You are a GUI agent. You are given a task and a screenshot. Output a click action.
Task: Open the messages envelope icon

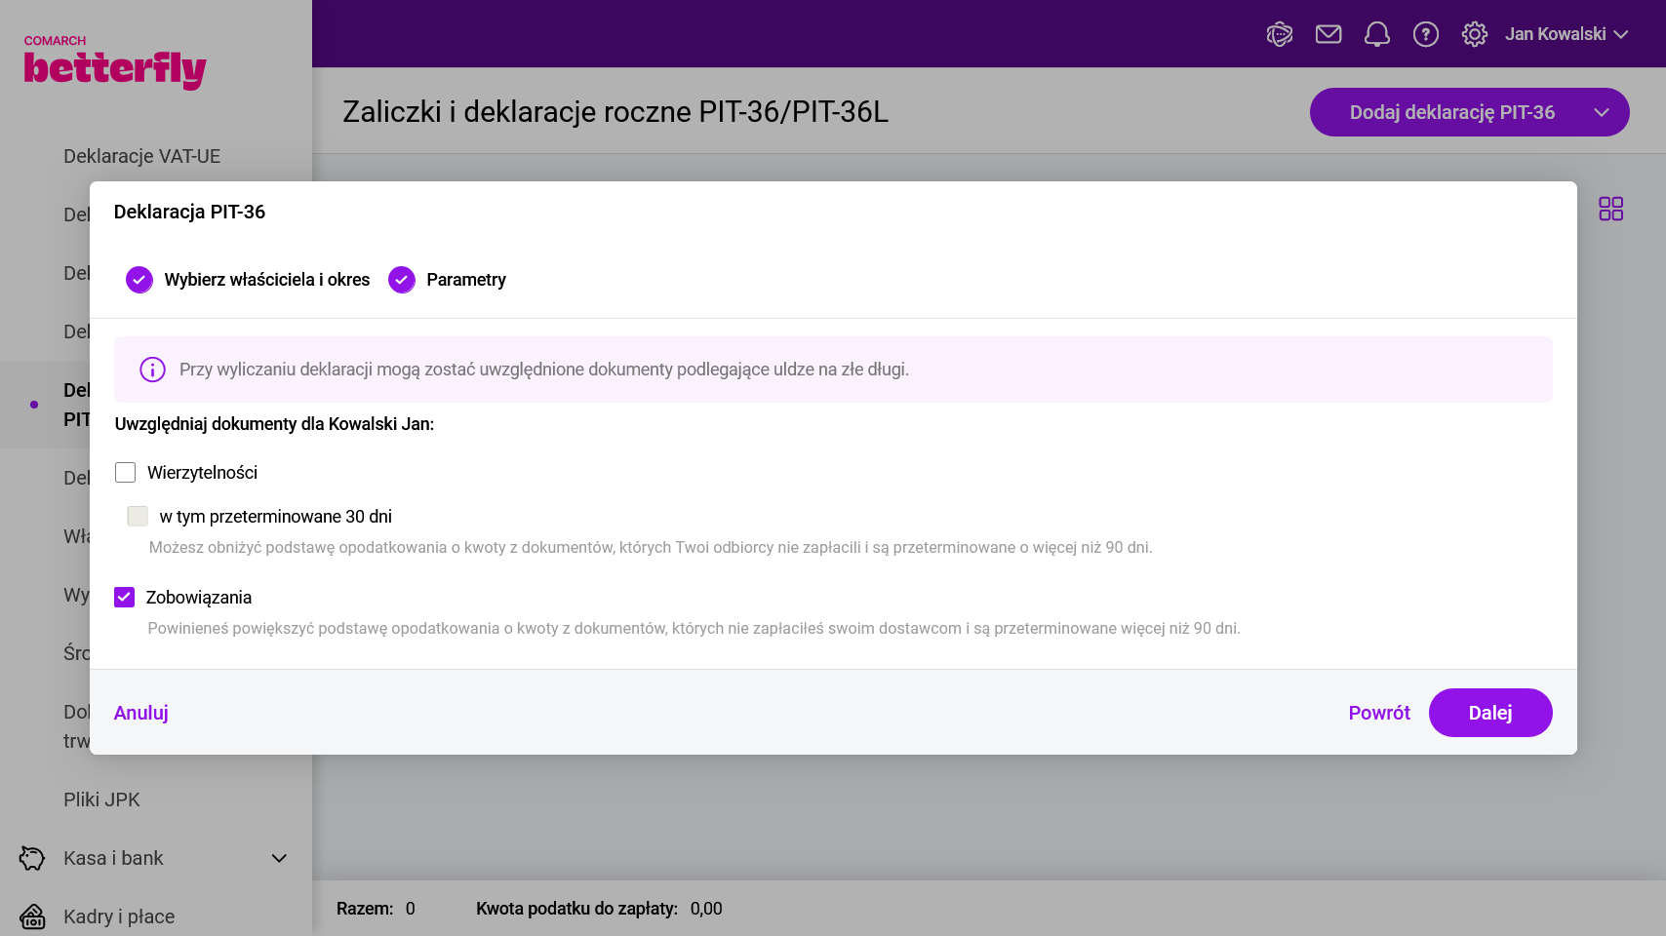pos(1328,34)
